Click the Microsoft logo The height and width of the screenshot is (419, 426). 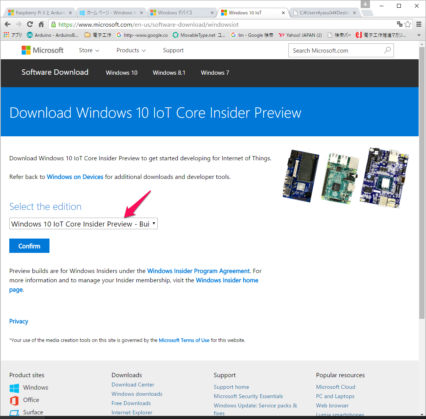point(43,50)
